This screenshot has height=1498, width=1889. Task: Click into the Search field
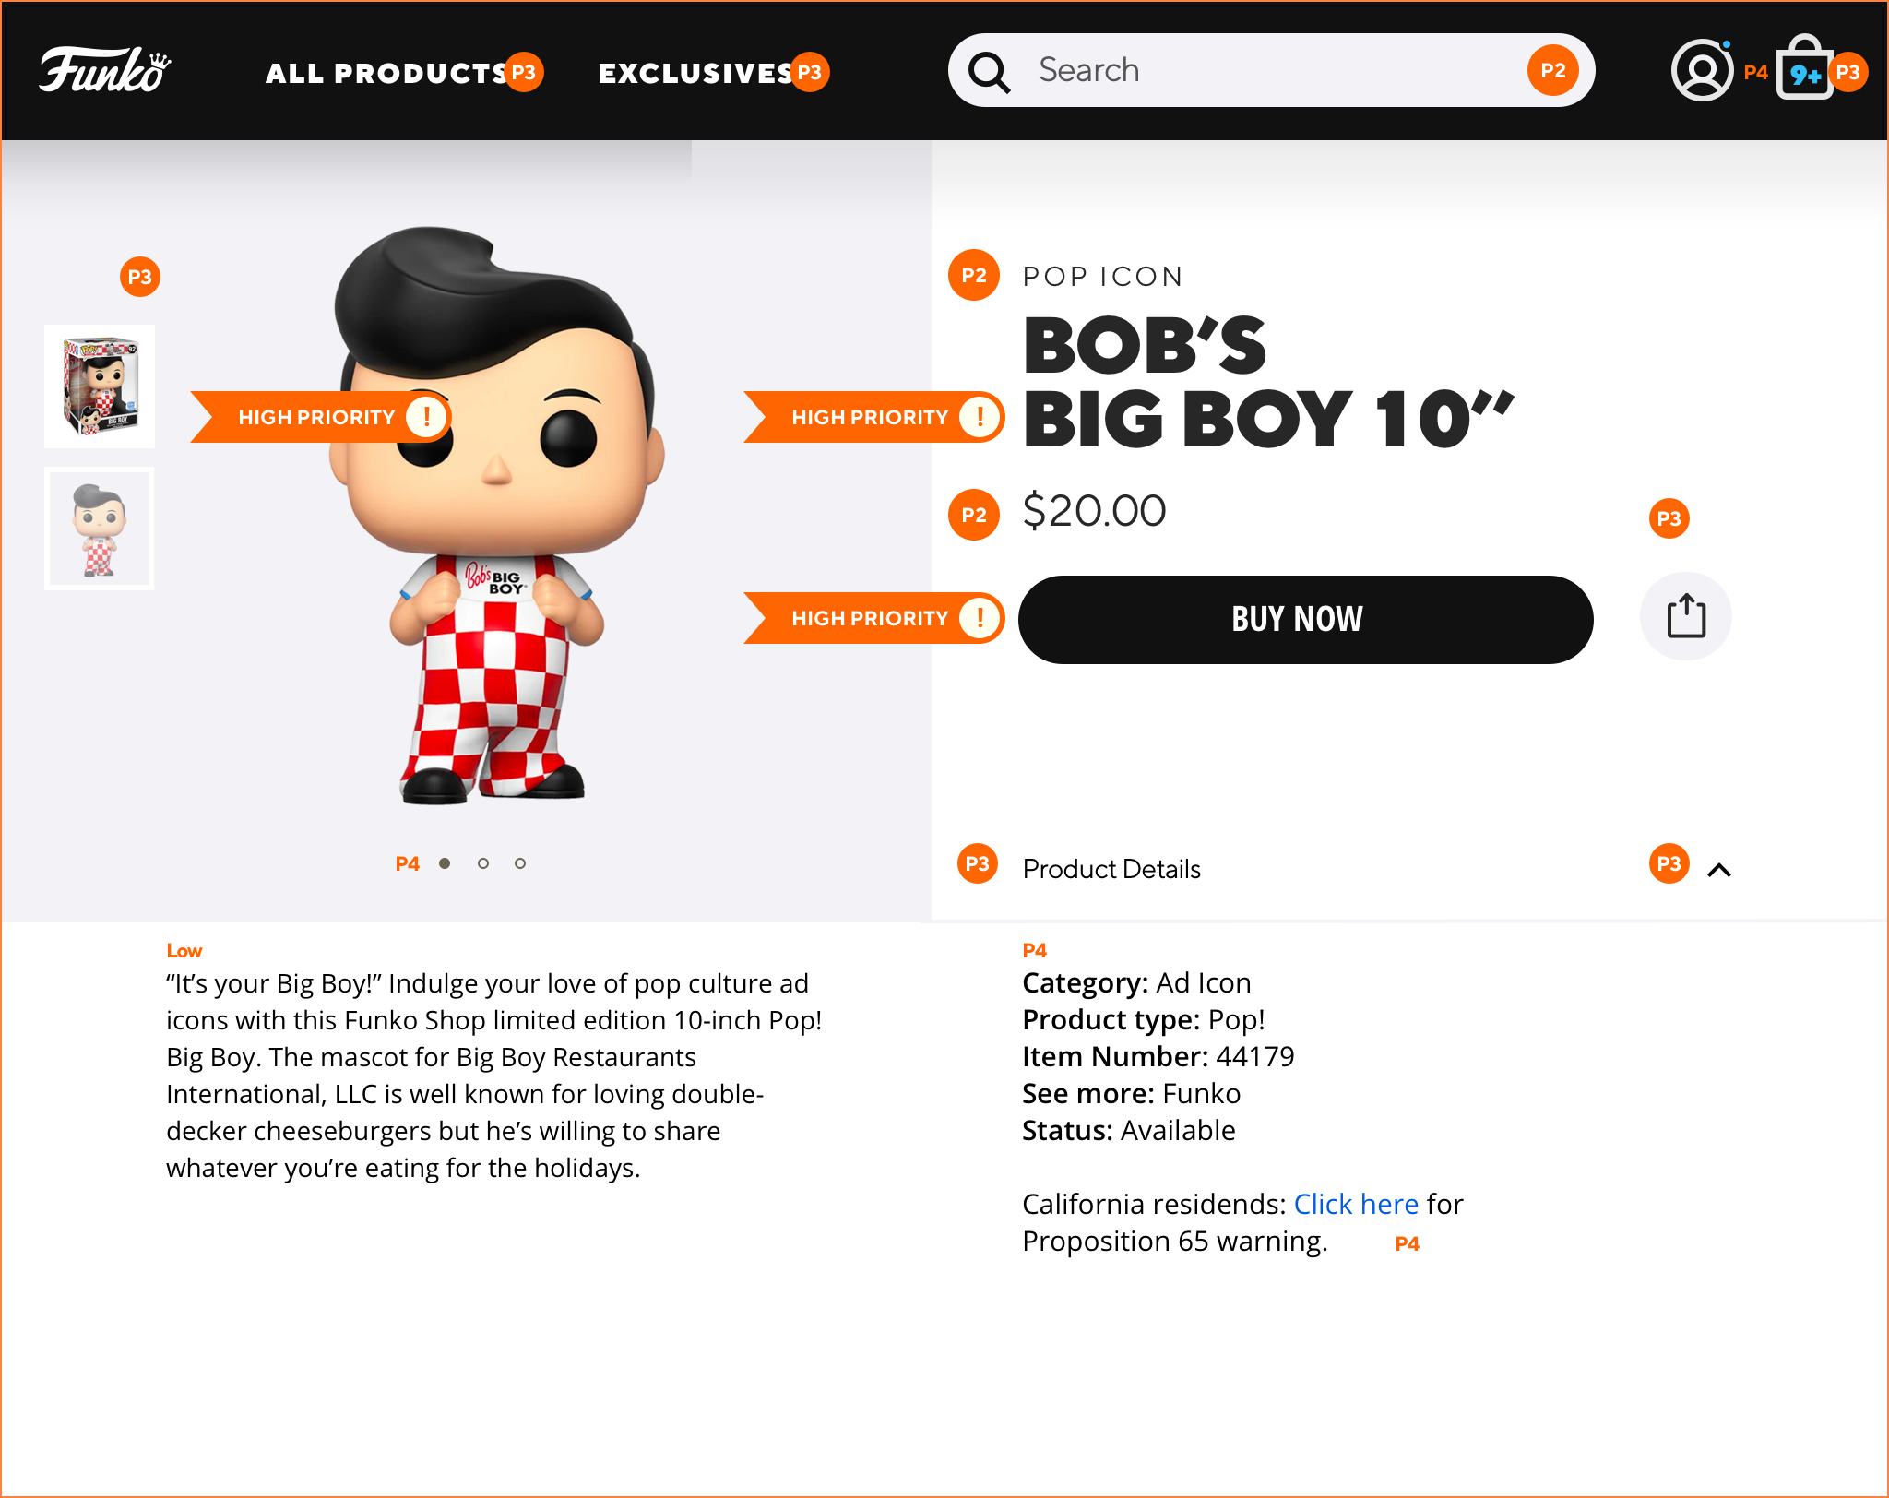1273,71
